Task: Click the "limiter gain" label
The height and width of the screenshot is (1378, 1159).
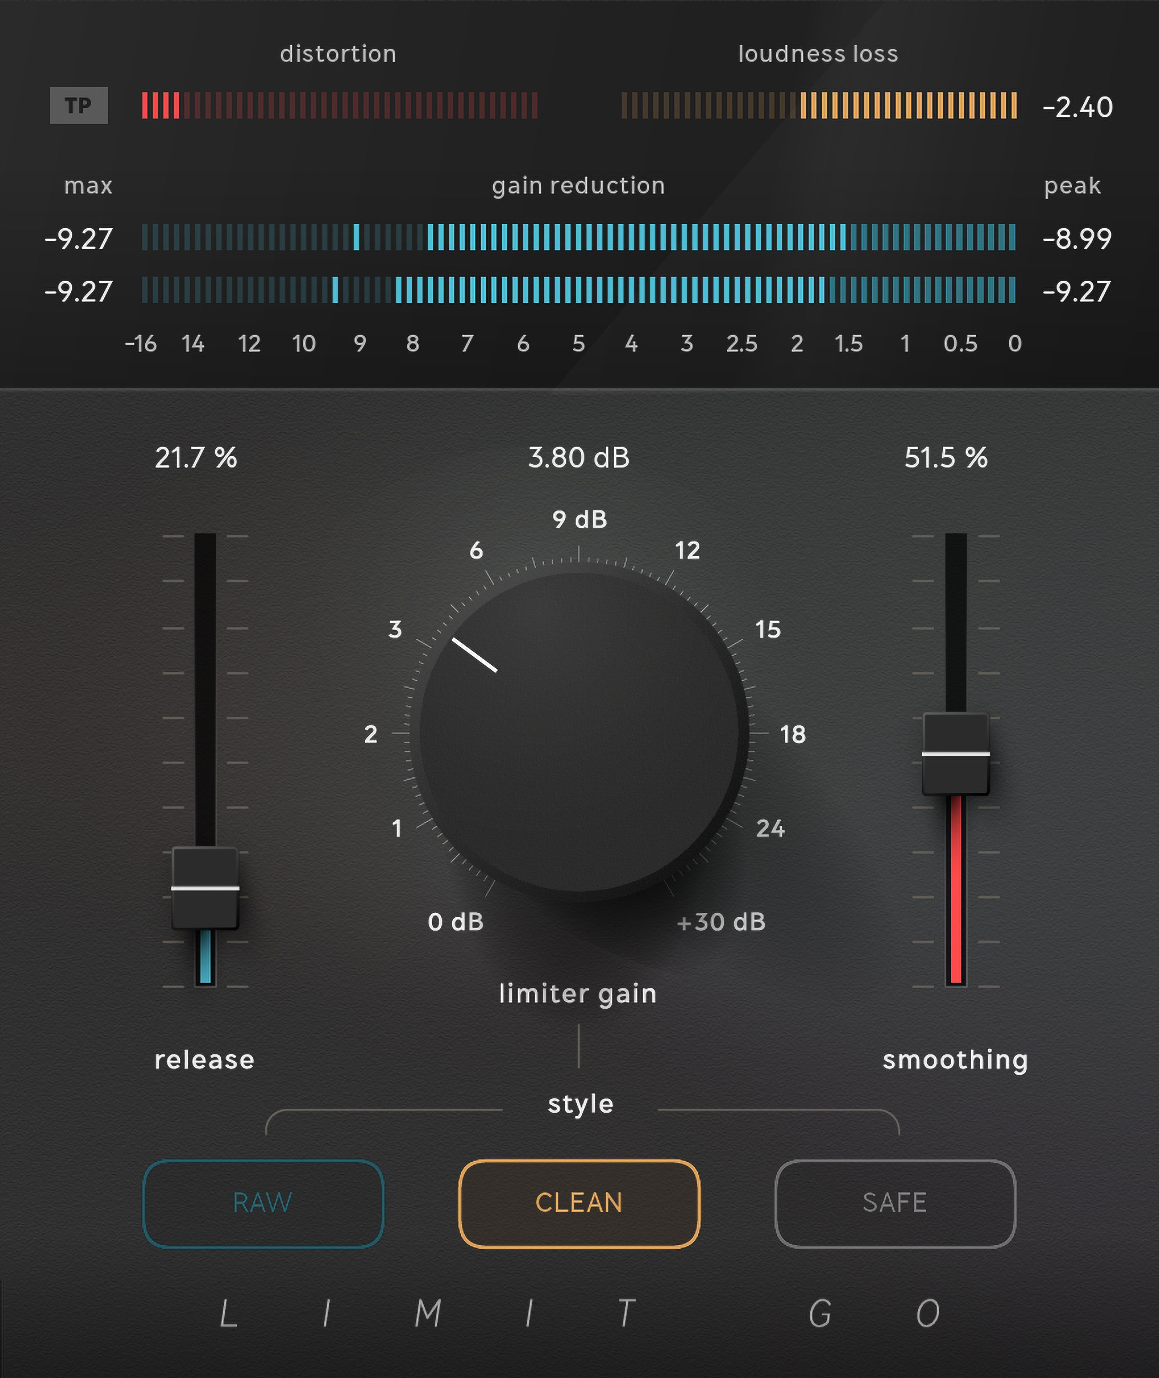Action: pos(578,994)
